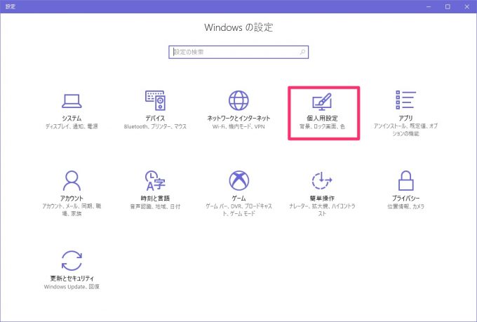This screenshot has height=322, width=477.
Task: Click the プライバシー label
Action: (x=406, y=198)
